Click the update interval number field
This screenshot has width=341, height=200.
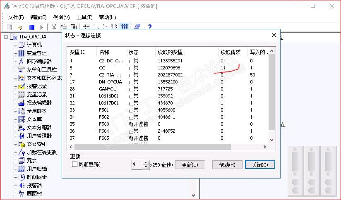pos(137,164)
